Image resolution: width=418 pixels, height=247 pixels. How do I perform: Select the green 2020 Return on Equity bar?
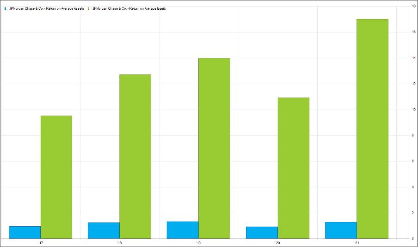[x=293, y=168]
